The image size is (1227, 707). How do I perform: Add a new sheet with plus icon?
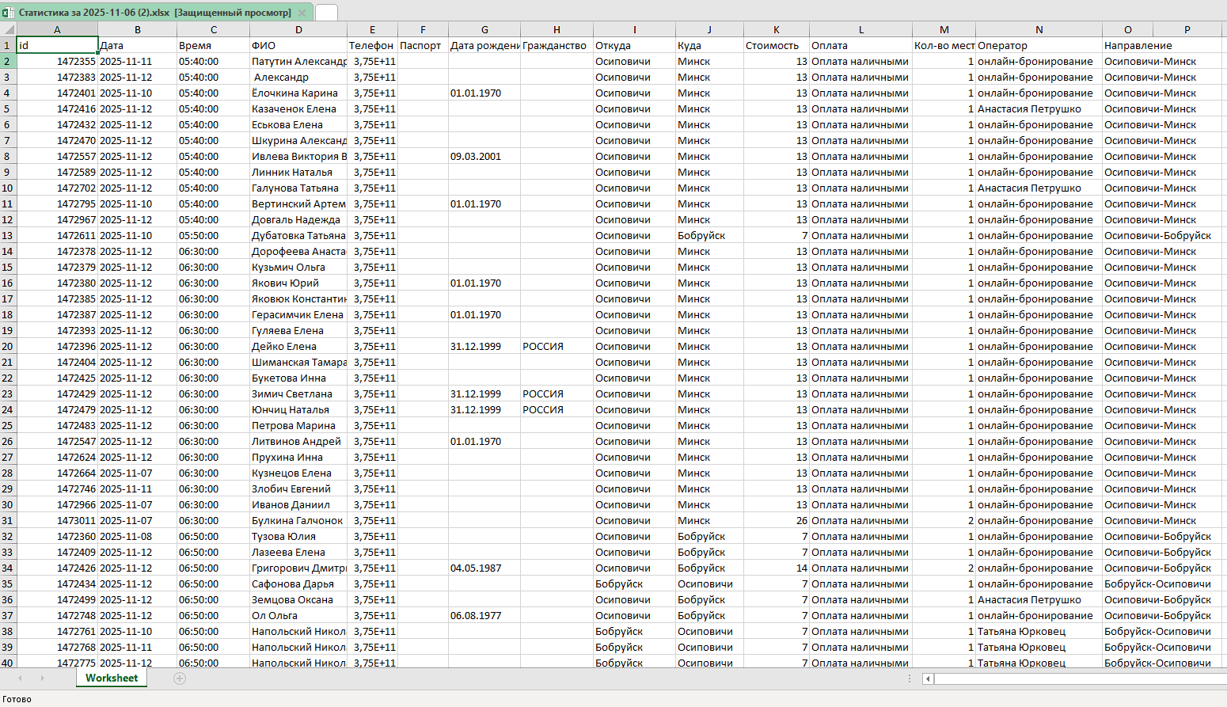180,678
